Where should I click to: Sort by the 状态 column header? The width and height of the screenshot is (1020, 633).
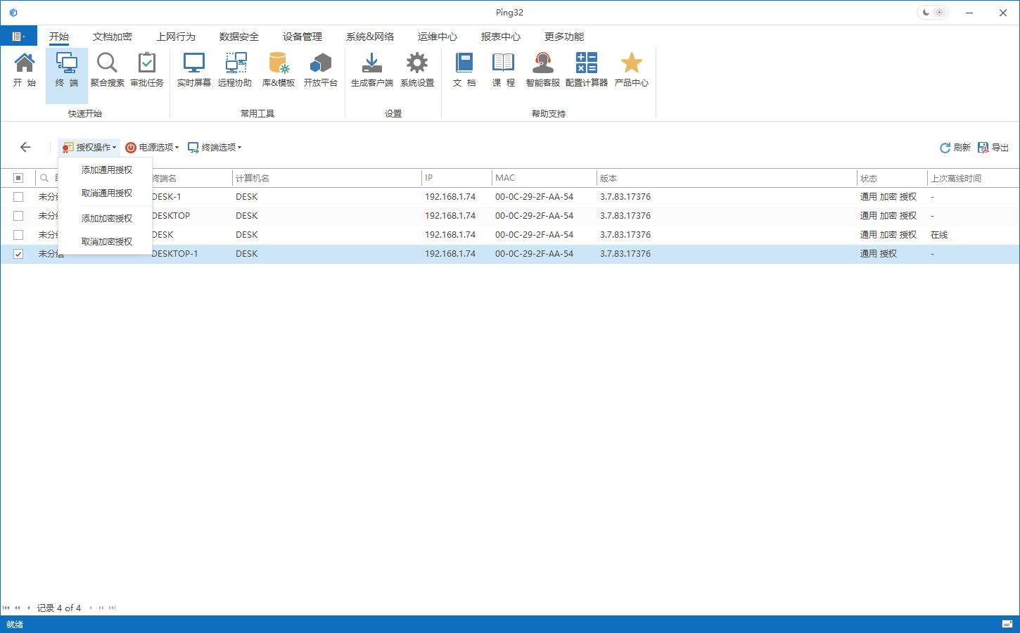point(892,178)
